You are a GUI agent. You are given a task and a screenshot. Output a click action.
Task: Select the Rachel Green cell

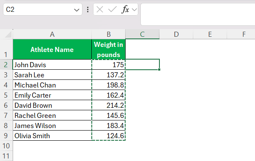[52, 115]
